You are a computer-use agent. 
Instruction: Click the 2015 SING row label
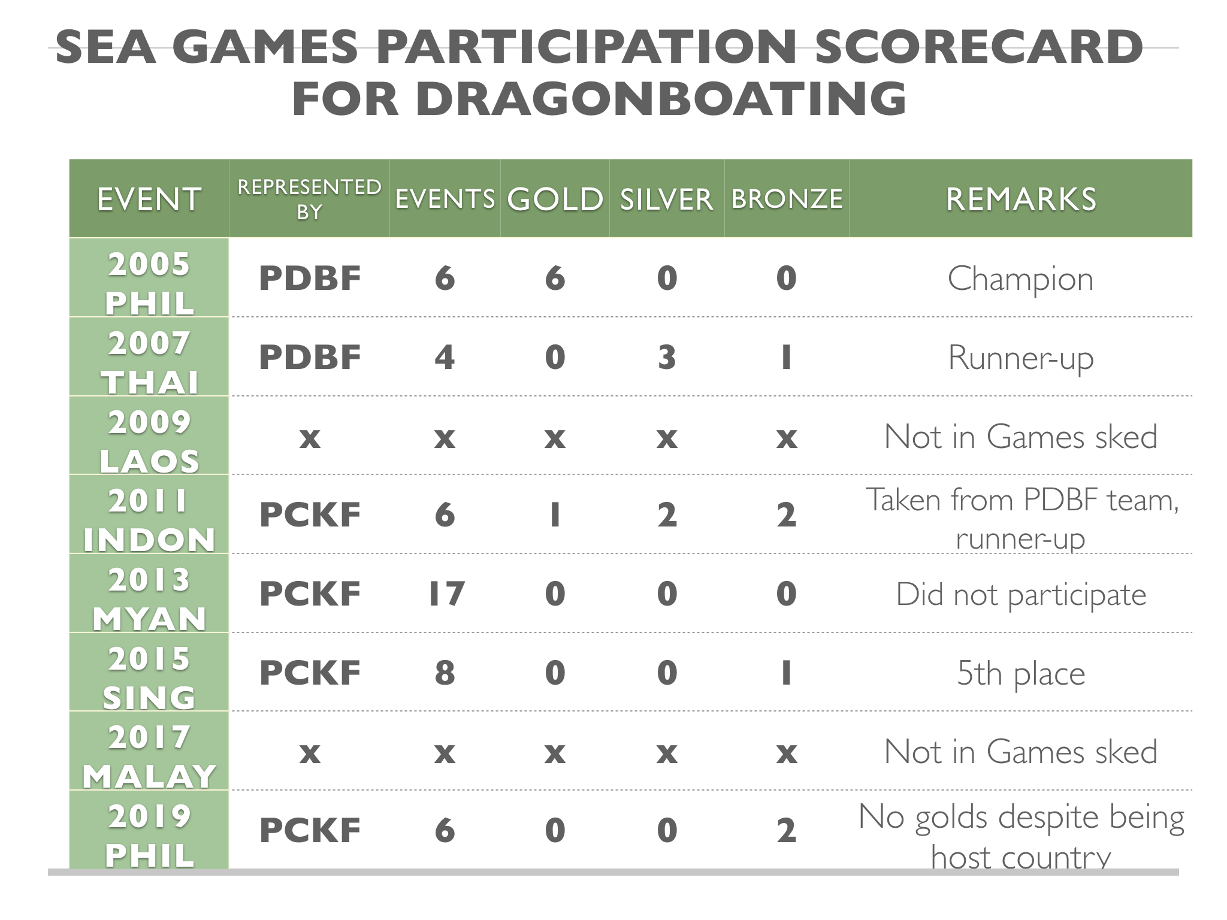pyautogui.click(x=149, y=677)
